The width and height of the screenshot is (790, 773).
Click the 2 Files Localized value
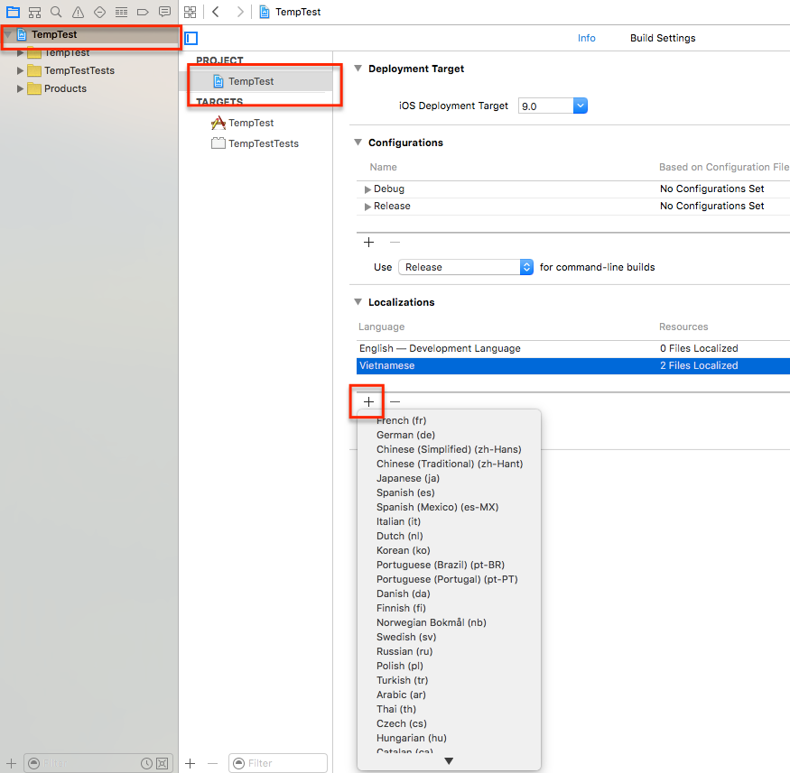coord(699,366)
